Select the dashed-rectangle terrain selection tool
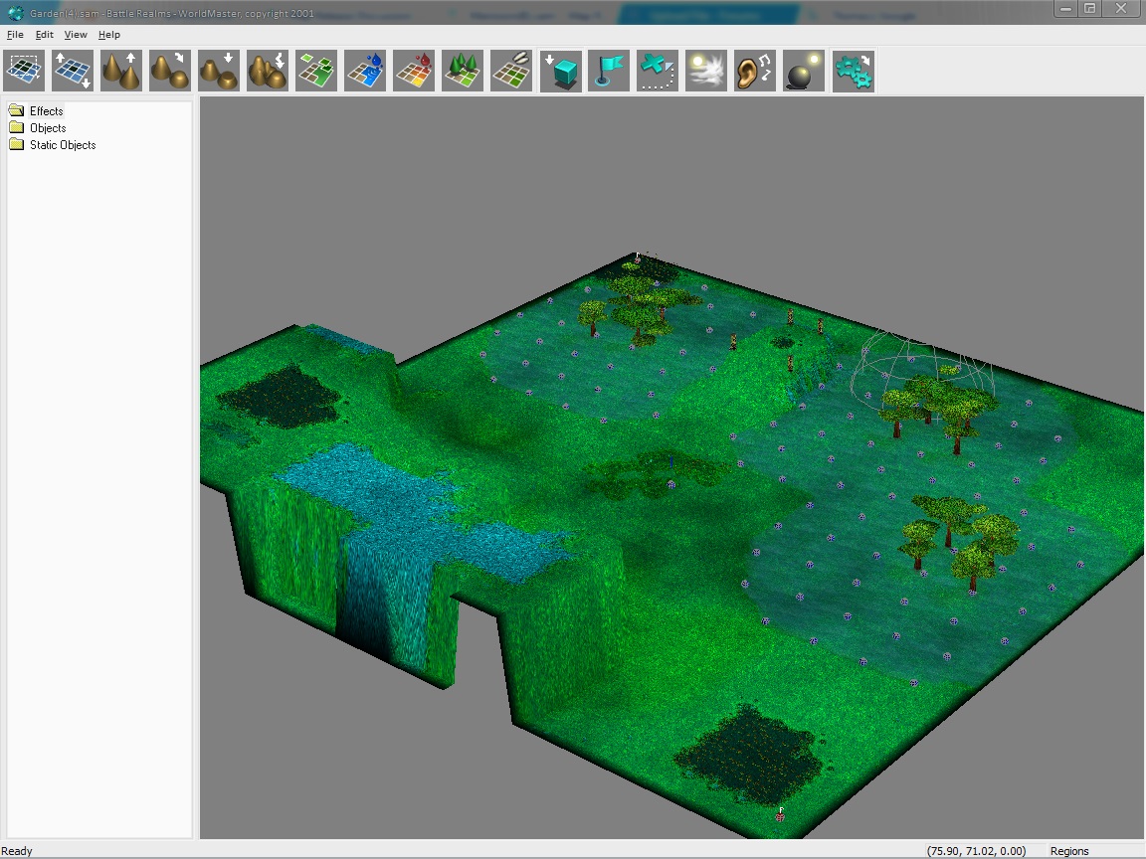Image resolution: width=1146 pixels, height=859 pixels. click(x=24, y=72)
